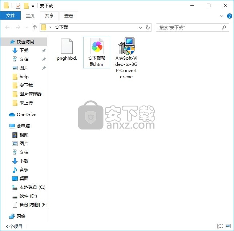This screenshot has width=234, height=231.
Task: Select the 安下载帮助.htm file icon
Action: coord(97,46)
